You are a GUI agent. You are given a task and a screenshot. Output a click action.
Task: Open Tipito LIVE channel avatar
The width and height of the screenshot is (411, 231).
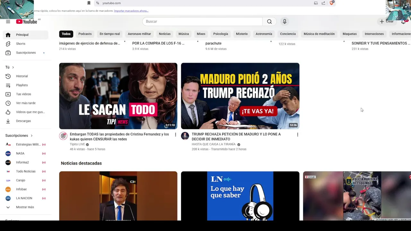63,136
